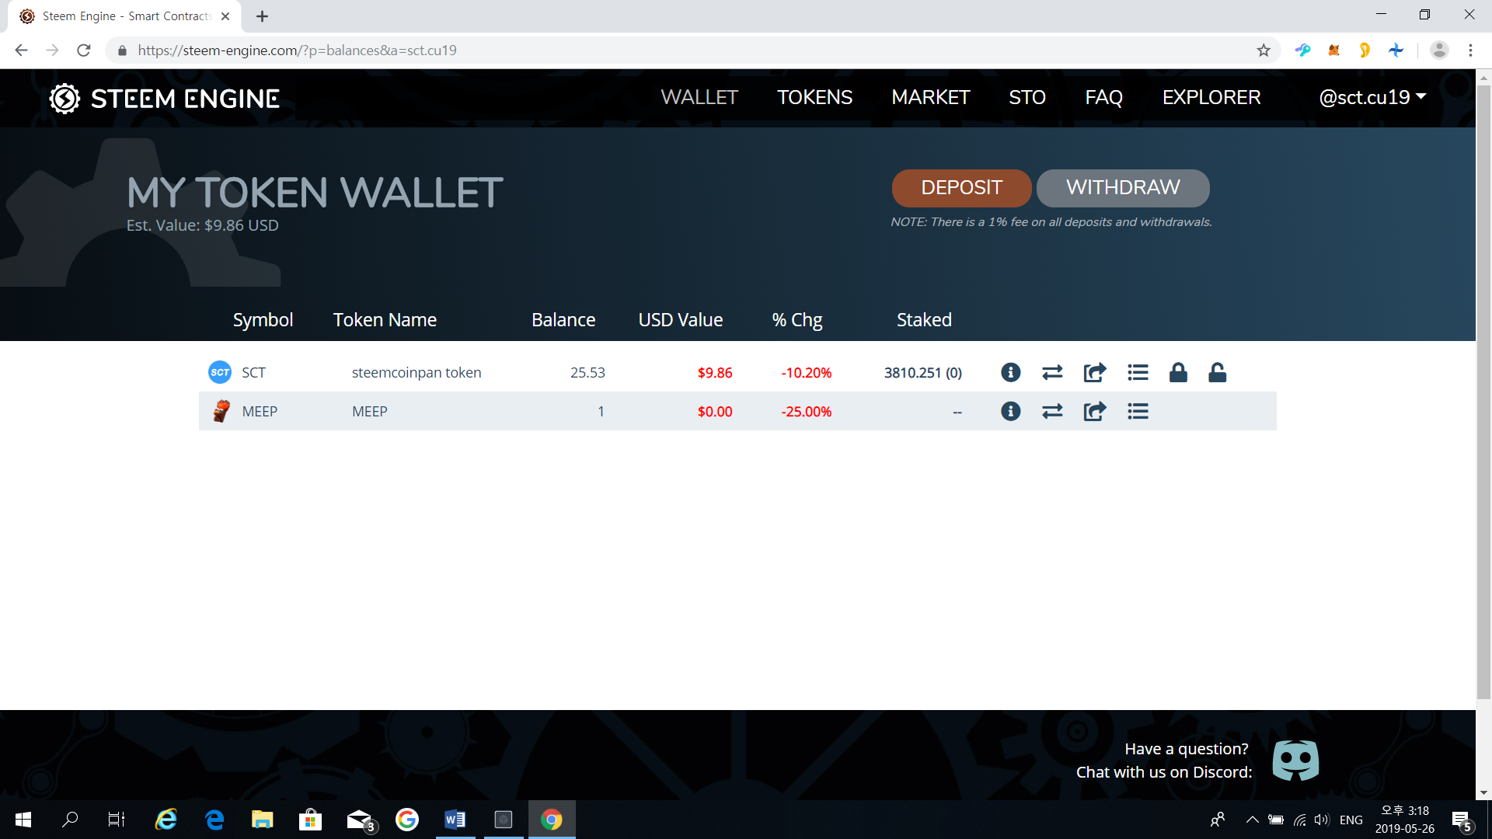The width and height of the screenshot is (1492, 839).
Task: Click the blue arrow browser extension icon
Action: click(1303, 50)
